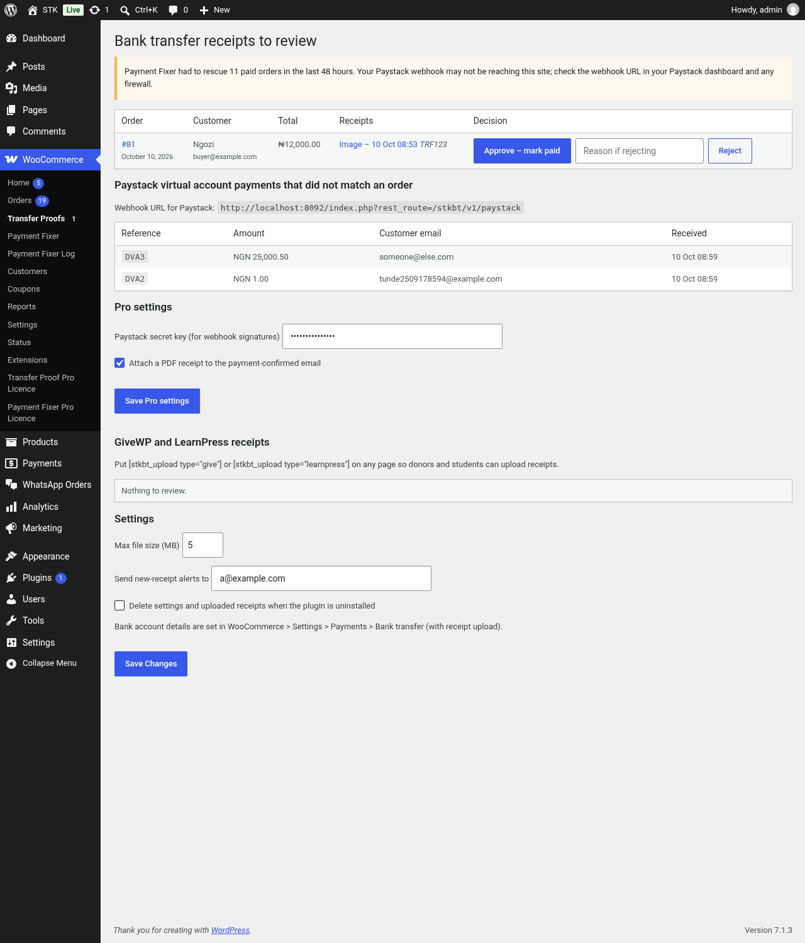View receipt Image 10 Oct 08:53 link
This screenshot has height=943, width=805.
tap(378, 145)
